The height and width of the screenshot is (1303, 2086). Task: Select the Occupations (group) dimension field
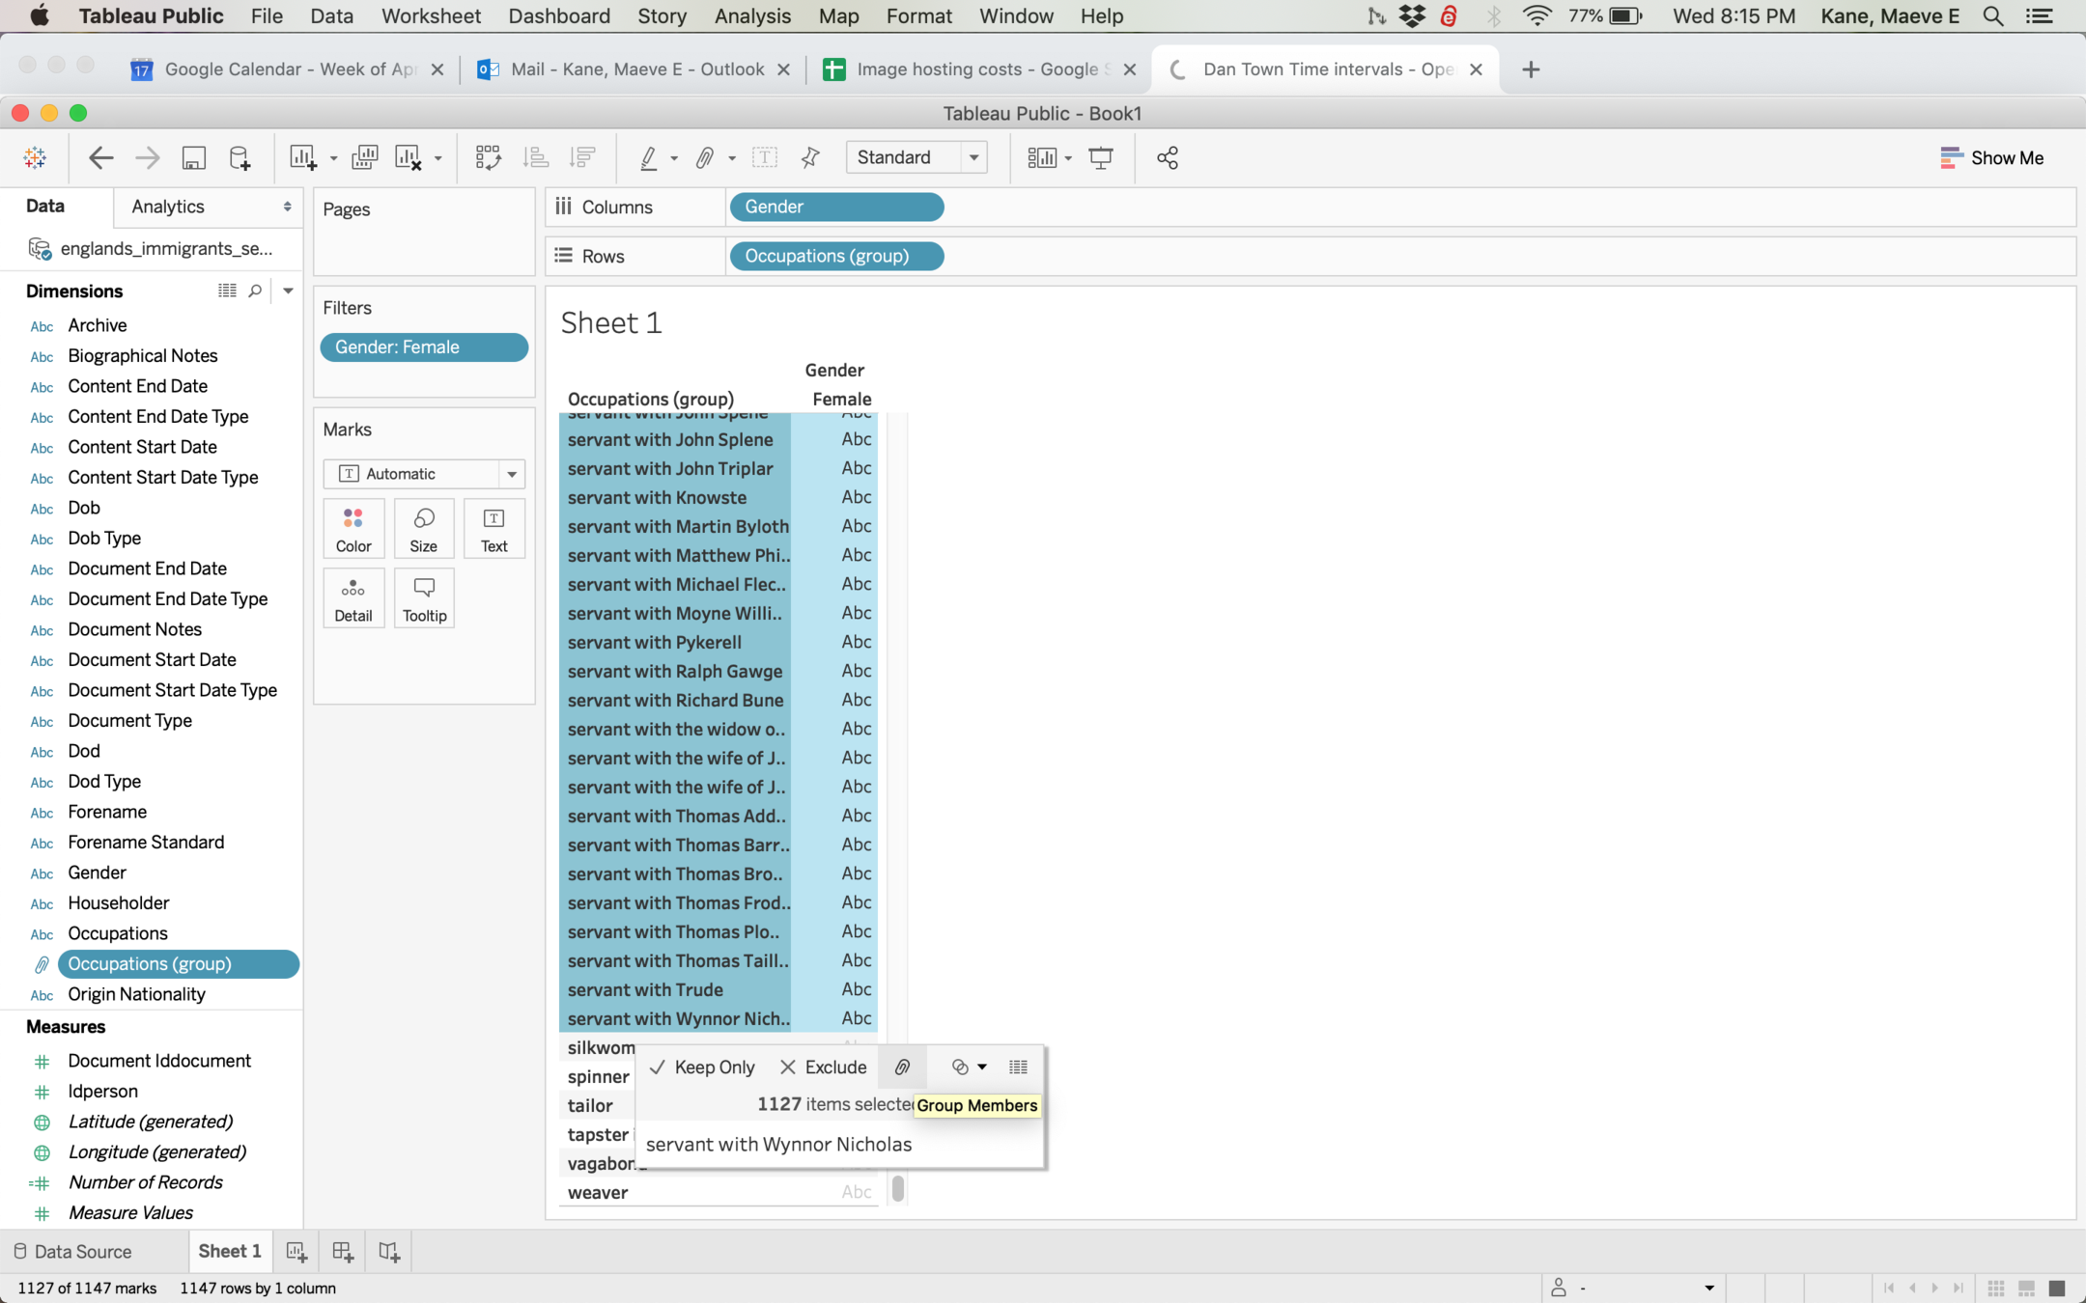pos(150,963)
